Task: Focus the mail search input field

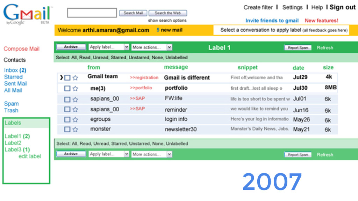Action: click(x=92, y=13)
